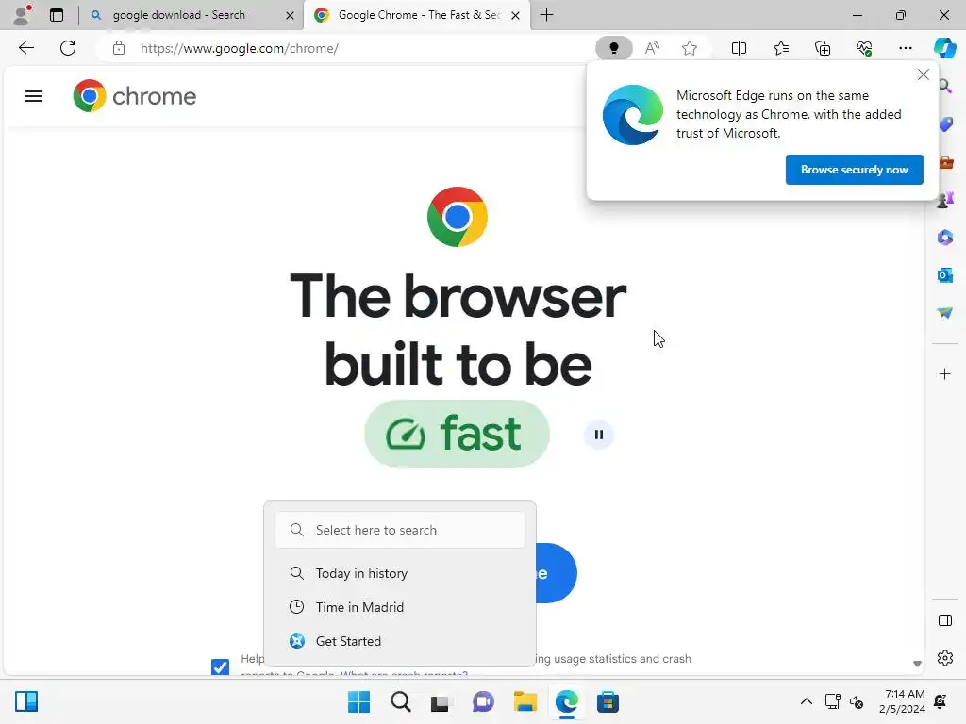Open sidebar Microsoft 365 icon
The height and width of the screenshot is (724, 966).
coord(945,237)
